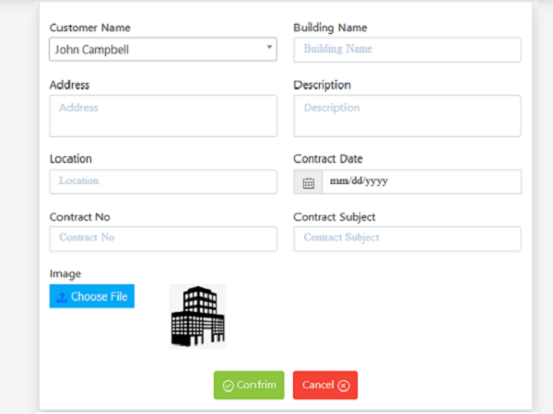Focus the Contract No input field
The image size is (553, 414).
[x=162, y=238]
